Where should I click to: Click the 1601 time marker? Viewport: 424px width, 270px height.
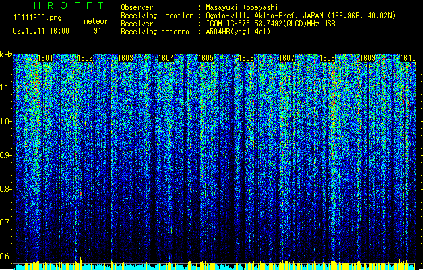(45, 58)
